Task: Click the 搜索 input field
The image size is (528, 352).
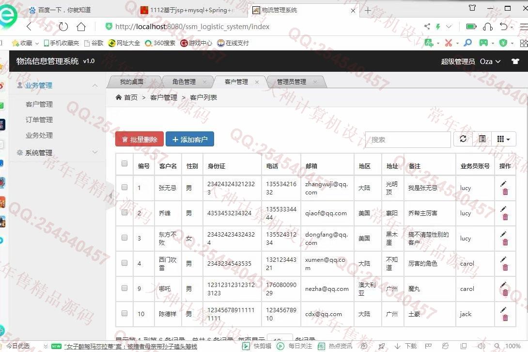Action: click(408, 140)
